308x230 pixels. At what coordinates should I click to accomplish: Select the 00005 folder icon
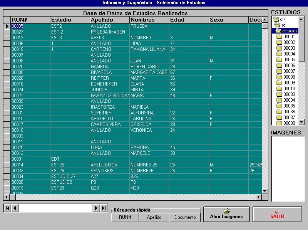(279, 60)
